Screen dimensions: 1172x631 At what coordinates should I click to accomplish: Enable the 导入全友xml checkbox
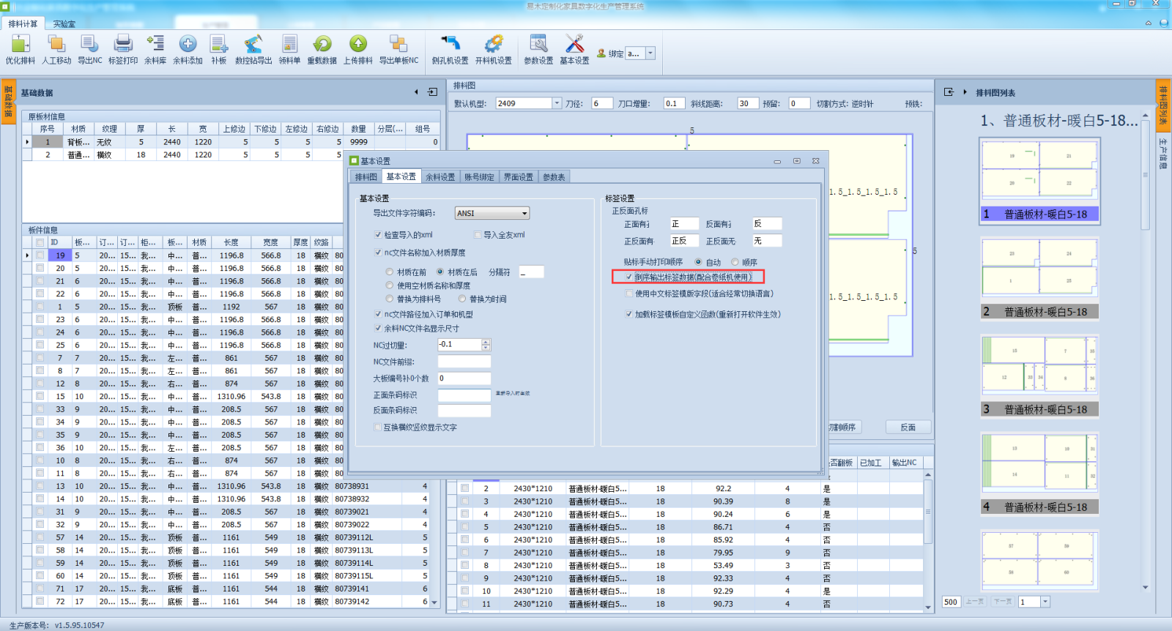pos(478,235)
